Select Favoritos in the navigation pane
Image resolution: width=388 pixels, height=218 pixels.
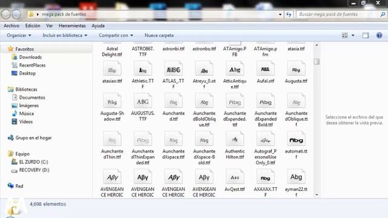pos(24,49)
